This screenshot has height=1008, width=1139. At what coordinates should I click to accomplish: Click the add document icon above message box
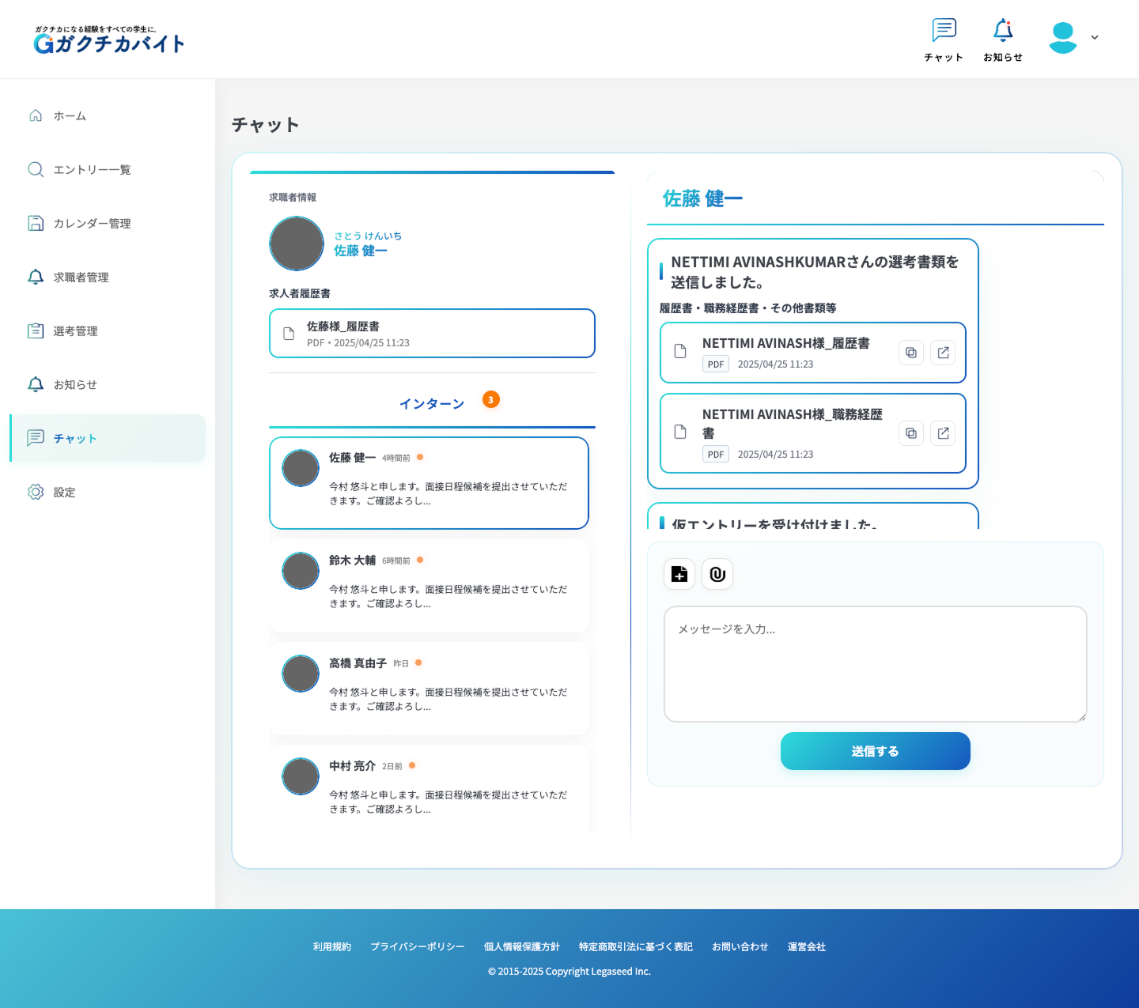point(679,574)
